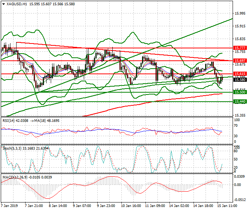The width and height of the screenshot is (248, 210).
Task: Click the RSI(14) indicator label
Action: point(9,121)
